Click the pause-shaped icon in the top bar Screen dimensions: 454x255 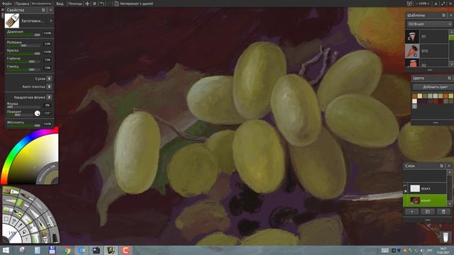pos(94,4)
